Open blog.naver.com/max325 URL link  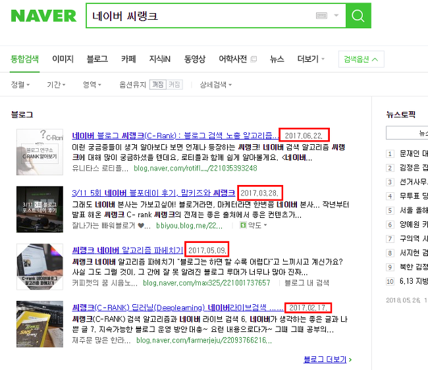[x=206, y=283]
